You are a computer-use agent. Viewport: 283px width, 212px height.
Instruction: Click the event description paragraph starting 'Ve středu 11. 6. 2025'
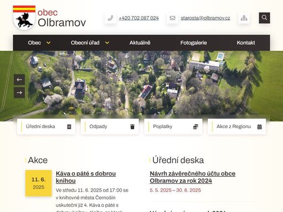(x=92, y=200)
